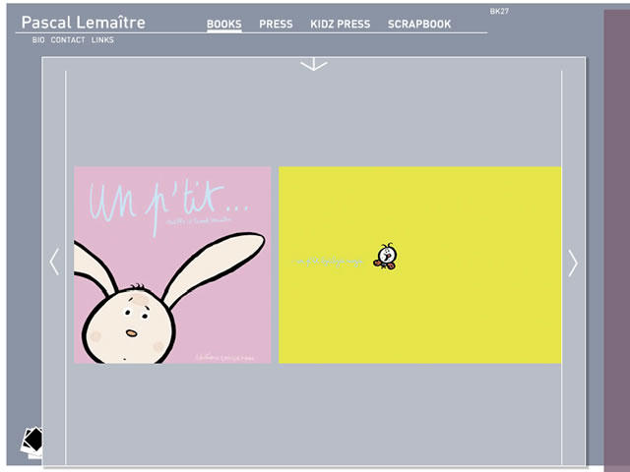Viewport: 630px width, 472px height.
Task: Click the BK27 label
Action: (x=499, y=11)
